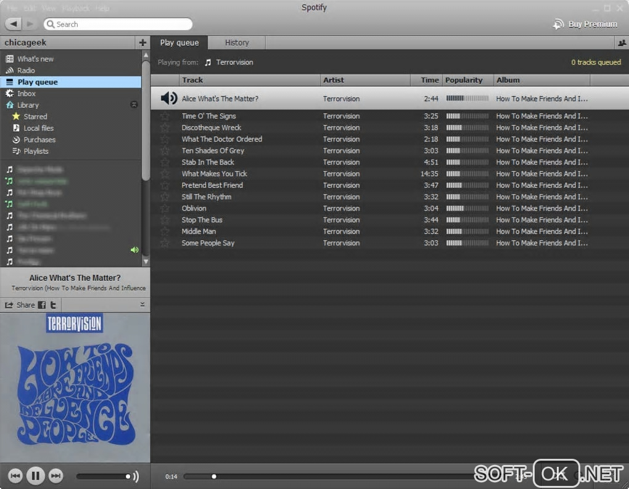The width and height of the screenshot is (629, 489).
Task: Click the Alice What's The Matter? now-playing title
Action: point(75,278)
